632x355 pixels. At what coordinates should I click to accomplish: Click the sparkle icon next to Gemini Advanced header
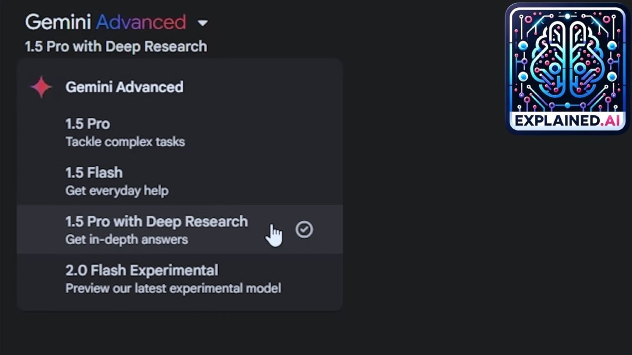41,87
